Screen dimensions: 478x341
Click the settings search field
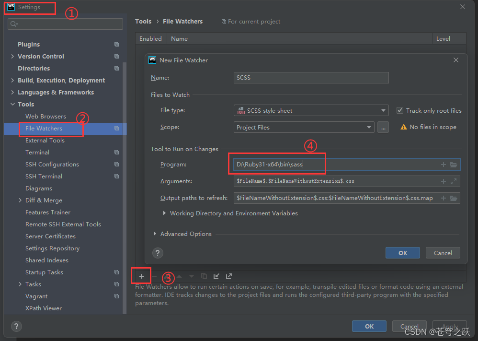[x=65, y=24]
